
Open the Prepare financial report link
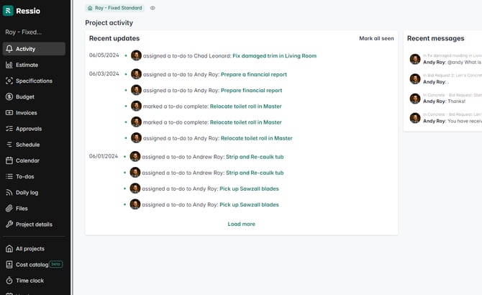click(x=251, y=91)
